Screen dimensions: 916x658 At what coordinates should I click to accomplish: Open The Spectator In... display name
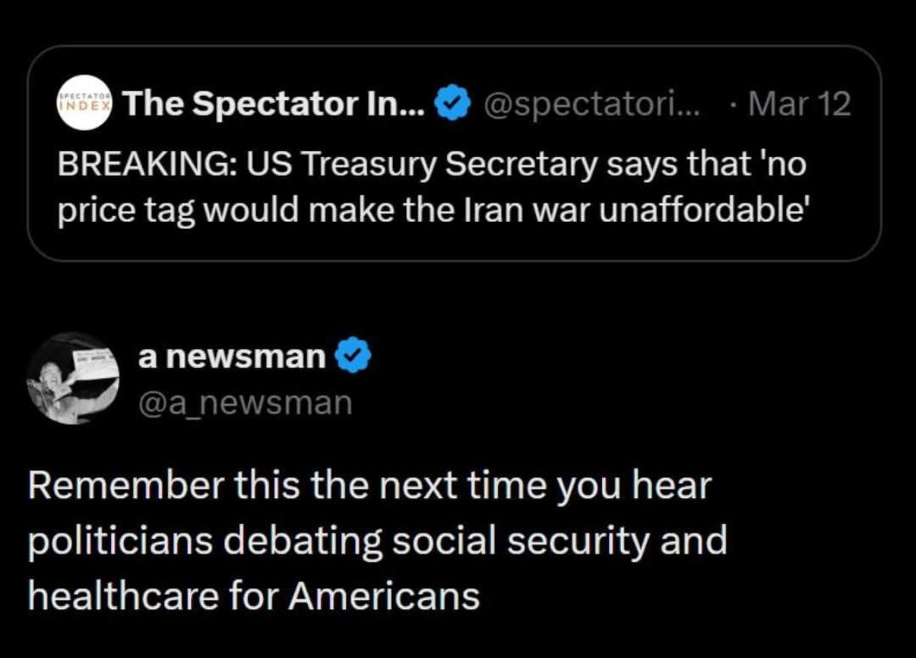point(275,104)
